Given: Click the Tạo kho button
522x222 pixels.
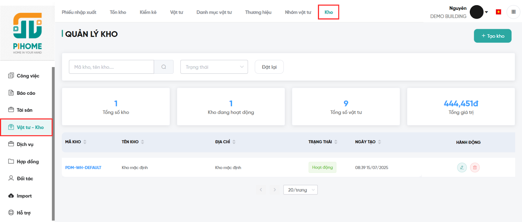Looking at the screenshot, I should pos(492,36).
